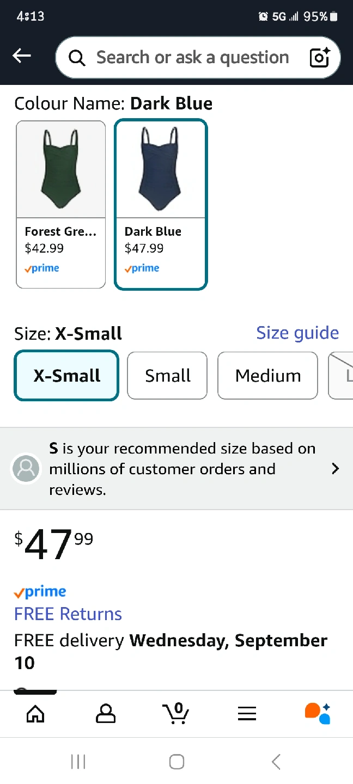Select the Medium size option
Screen dimensions: 353x784
(x=267, y=376)
